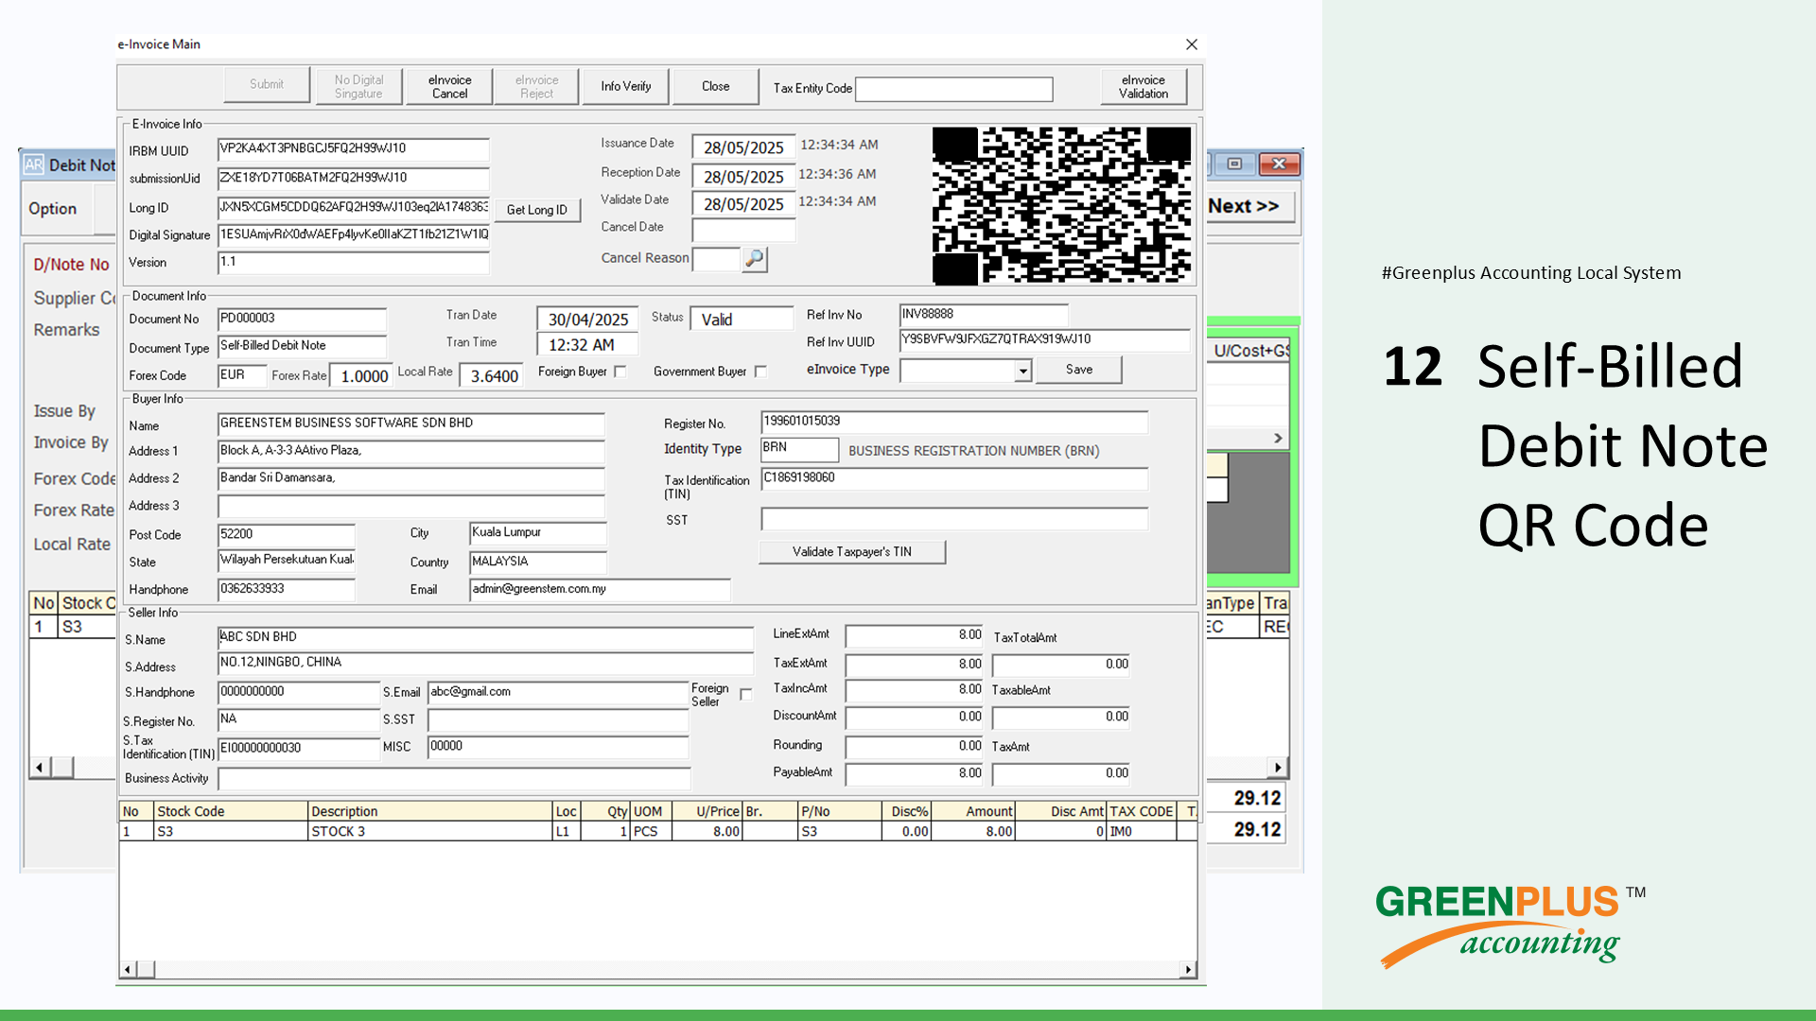Click the Long ID field
Screen dimensions: 1816x1021
click(x=353, y=208)
